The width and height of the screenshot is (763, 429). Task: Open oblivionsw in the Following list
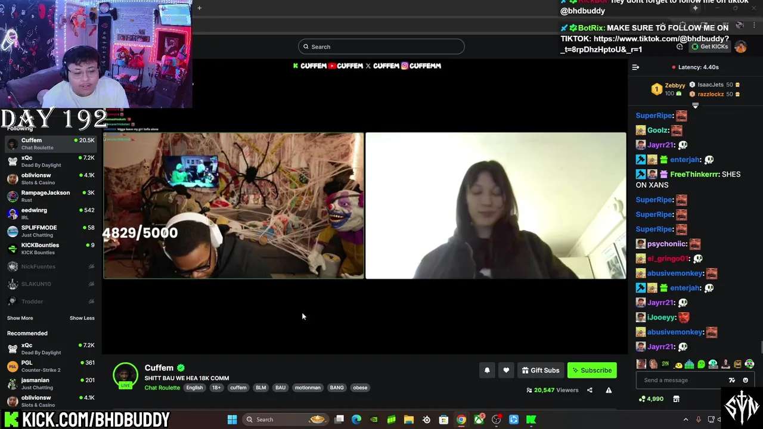[x=51, y=179]
